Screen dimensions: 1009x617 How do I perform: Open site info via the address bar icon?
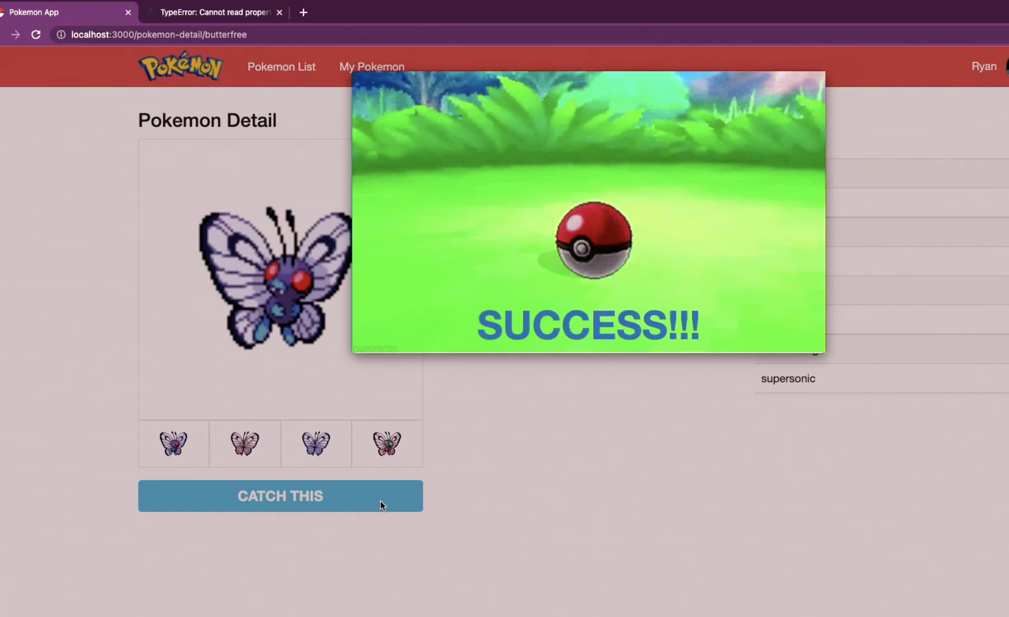coord(61,35)
